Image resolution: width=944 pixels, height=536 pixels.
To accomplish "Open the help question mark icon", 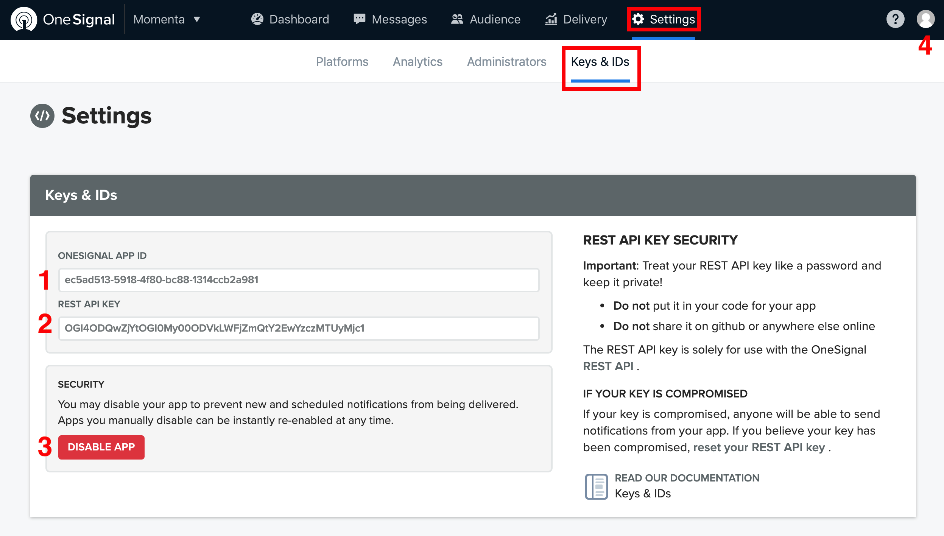I will click(895, 19).
